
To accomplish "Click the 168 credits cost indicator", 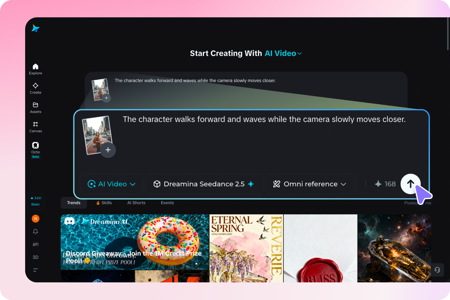I will point(385,184).
